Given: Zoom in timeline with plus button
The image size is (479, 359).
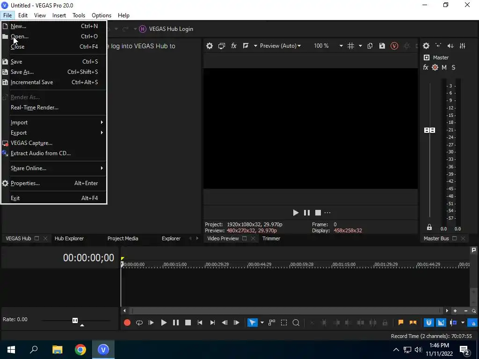Looking at the screenshot, I should click(x=455, y=311).
